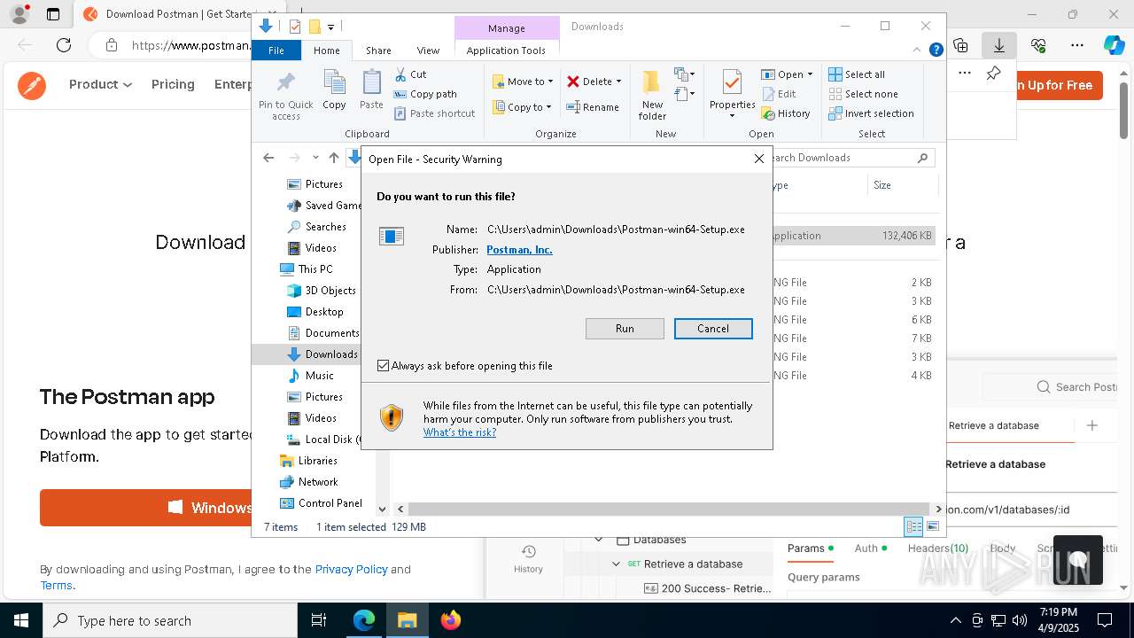
Task: Sort by the Size column header
Action: [x=901, y=185]
